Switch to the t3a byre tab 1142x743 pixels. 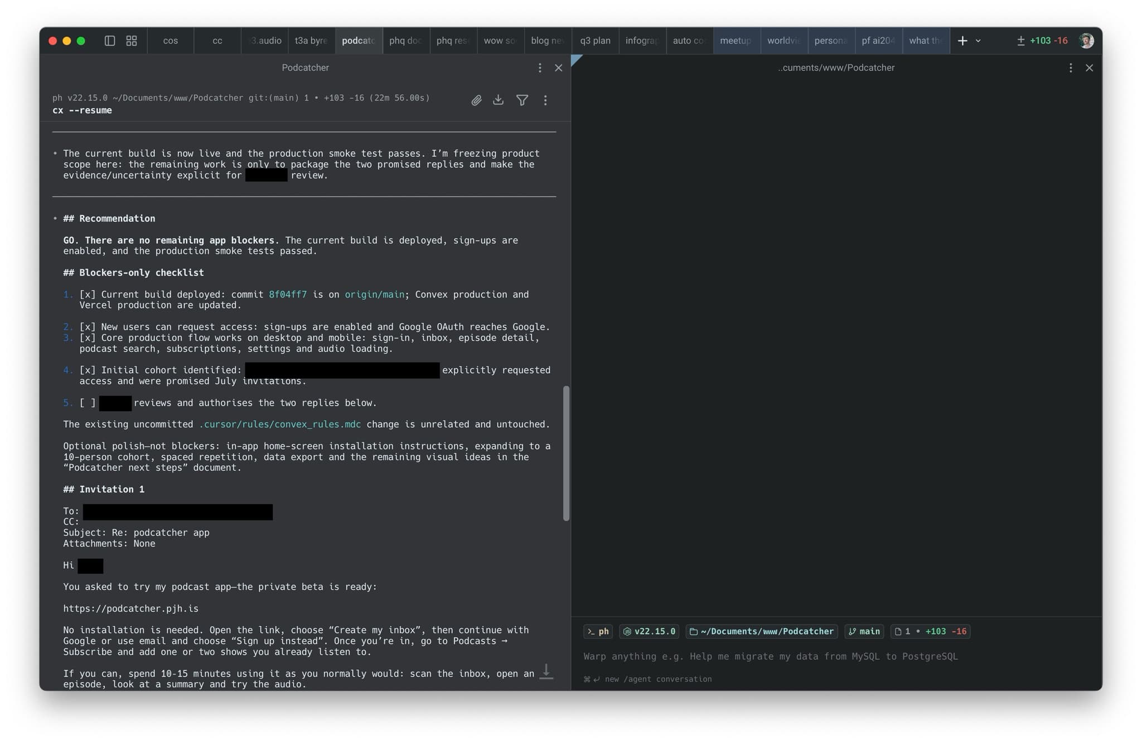click(312, 41)
